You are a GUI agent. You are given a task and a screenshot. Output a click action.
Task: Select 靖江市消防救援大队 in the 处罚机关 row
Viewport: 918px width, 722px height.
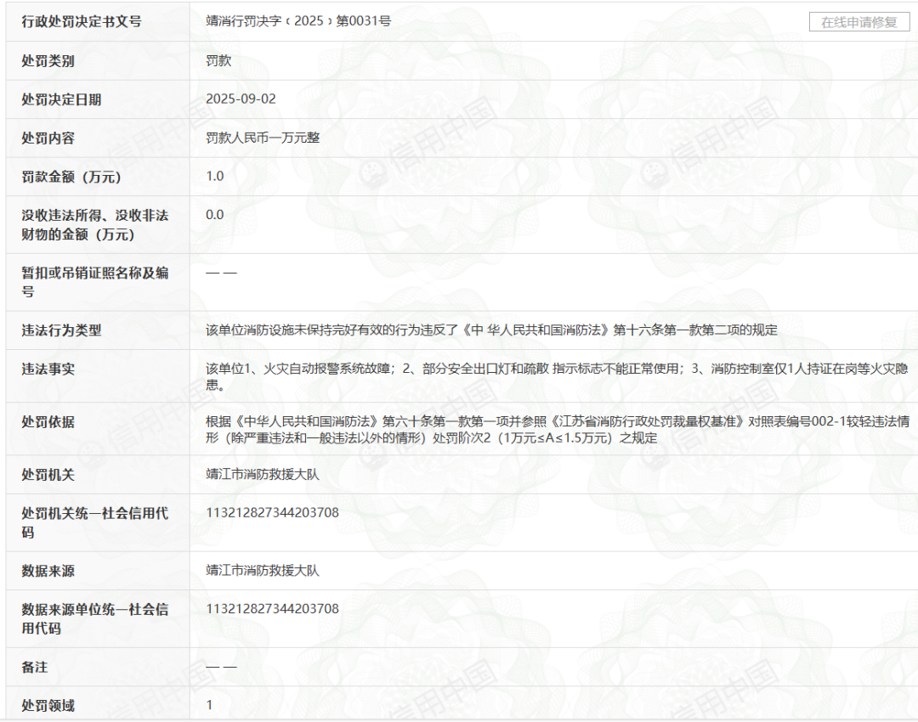(263, 474)
